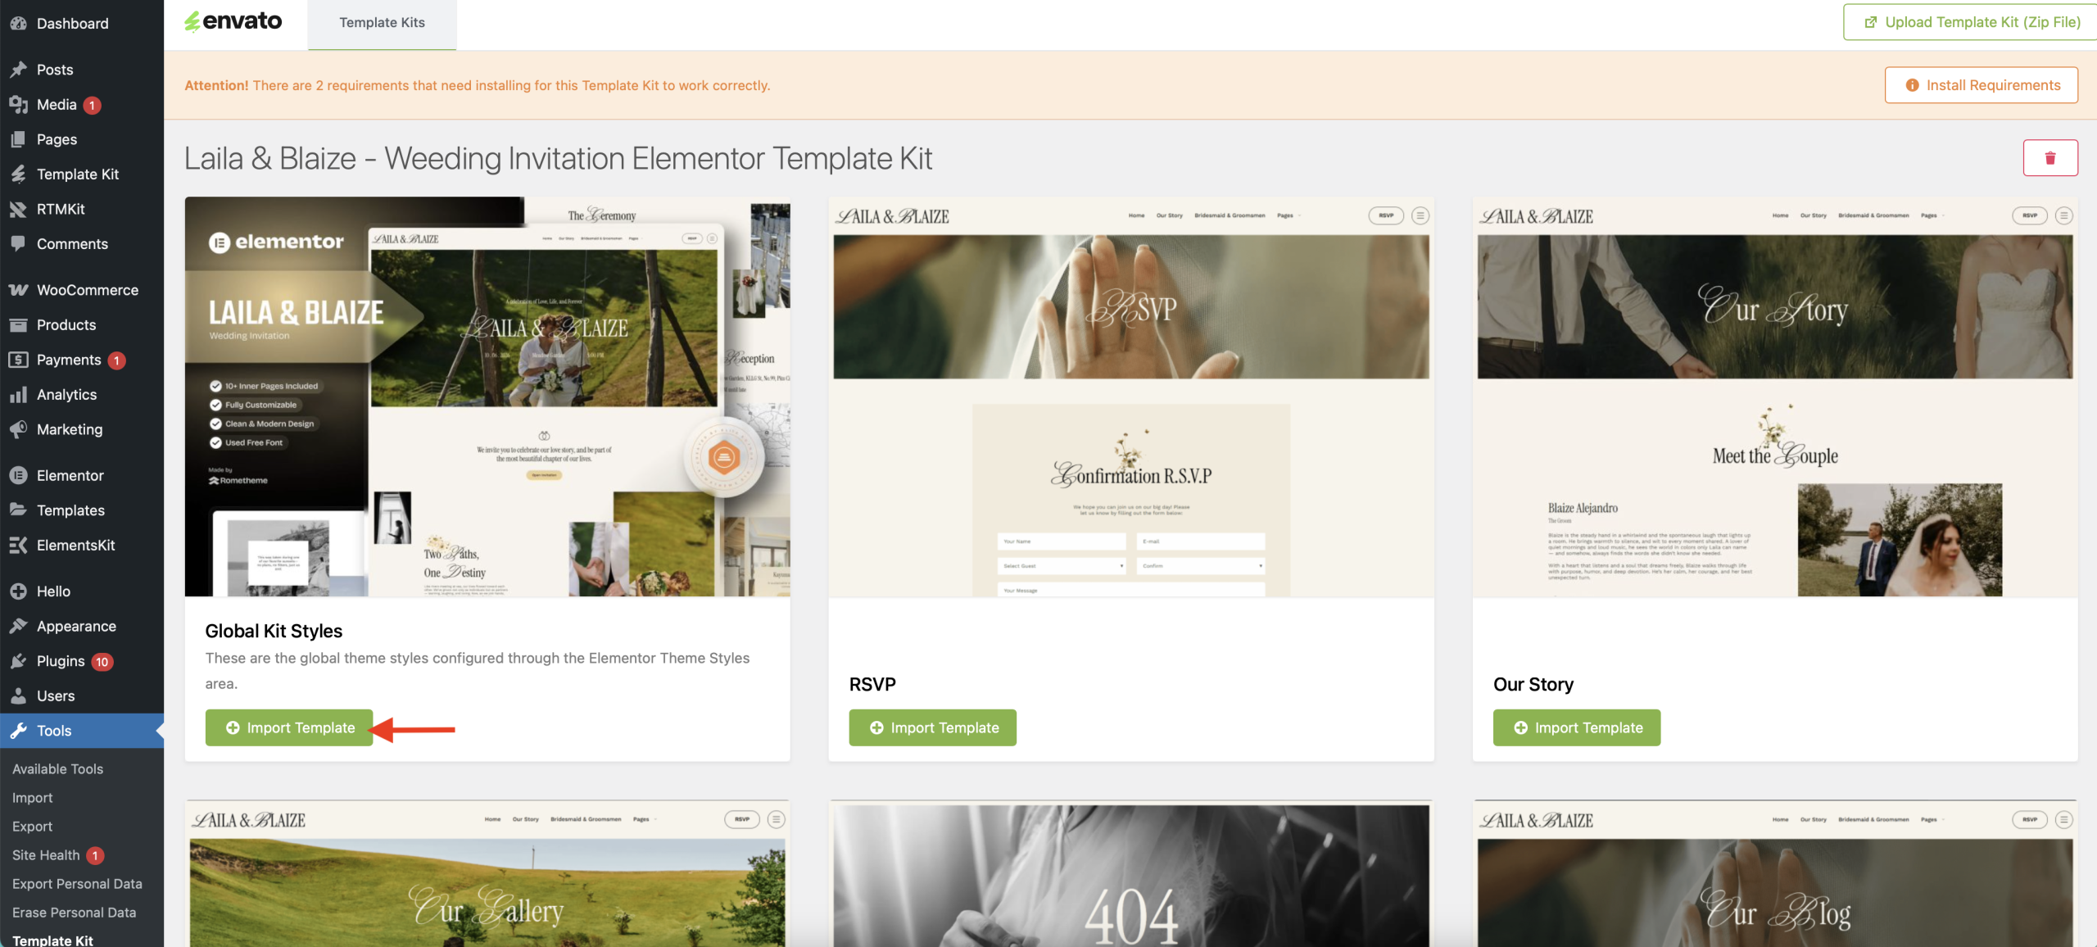Open Available Tools submenu link
The height and width of the screenshot is (947, 2097).
click(x=57, y=769)
